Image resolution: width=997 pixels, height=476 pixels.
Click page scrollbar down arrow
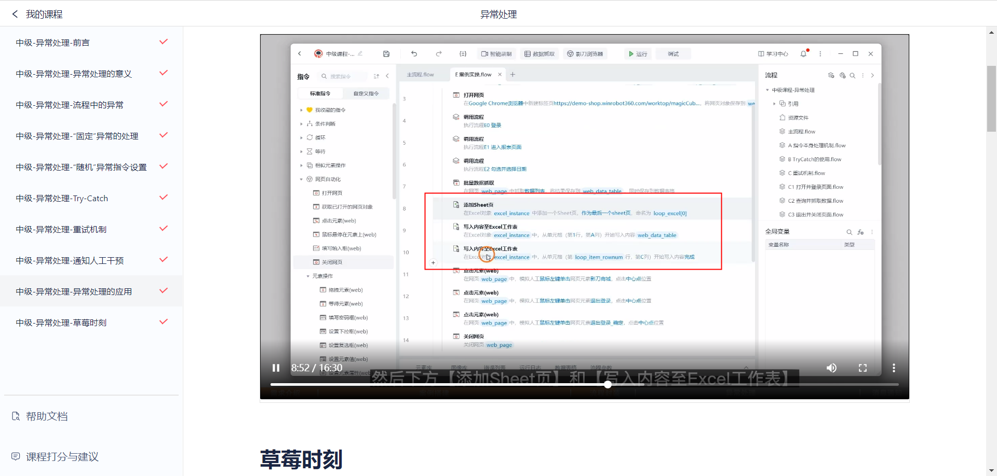pos(991,470)
